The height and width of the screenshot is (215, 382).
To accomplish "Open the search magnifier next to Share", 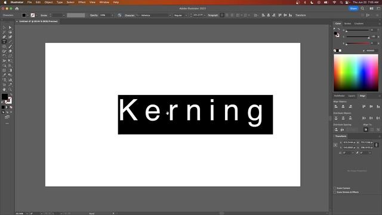I will 362,8.
